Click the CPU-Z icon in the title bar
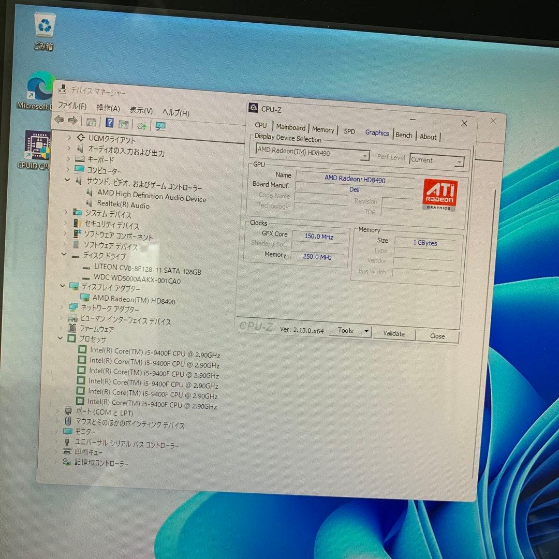This screenshot has width=559, height=559. click(x=253, y=108)
